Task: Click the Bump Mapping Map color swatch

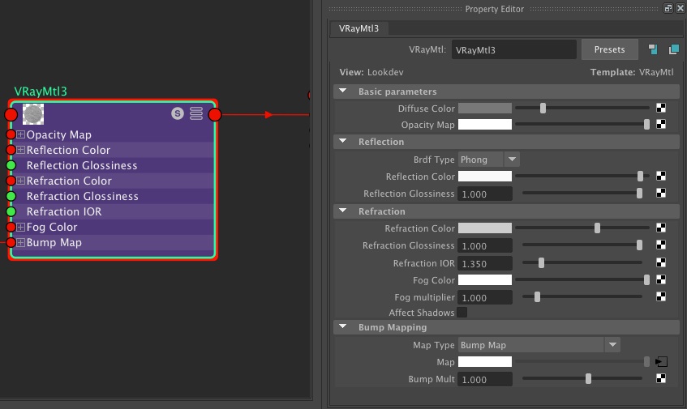Action: pyautogui.click(x=485, y=362)
